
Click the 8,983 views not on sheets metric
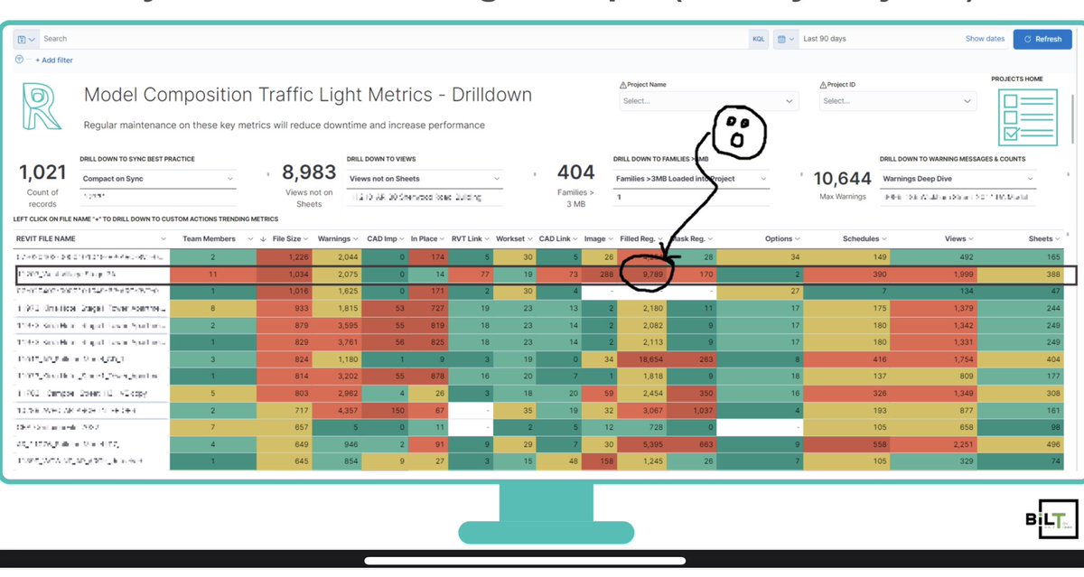pos(309,172)
